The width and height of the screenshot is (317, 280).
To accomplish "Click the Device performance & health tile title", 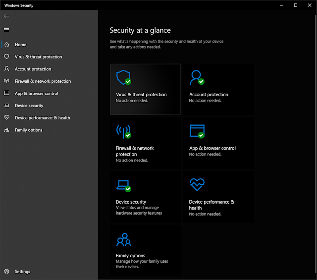I will click(211, 205).
